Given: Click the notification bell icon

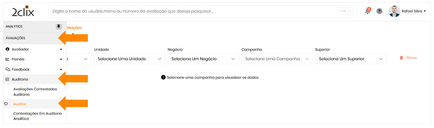Looking at the screenshot, I should (368, 11).
